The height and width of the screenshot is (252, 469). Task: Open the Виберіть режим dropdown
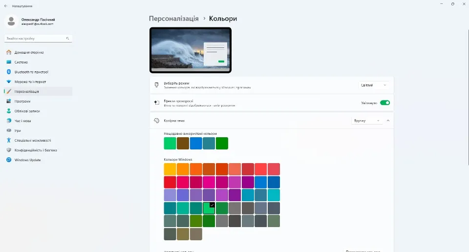pyautogui.click(x=374, y=85)
